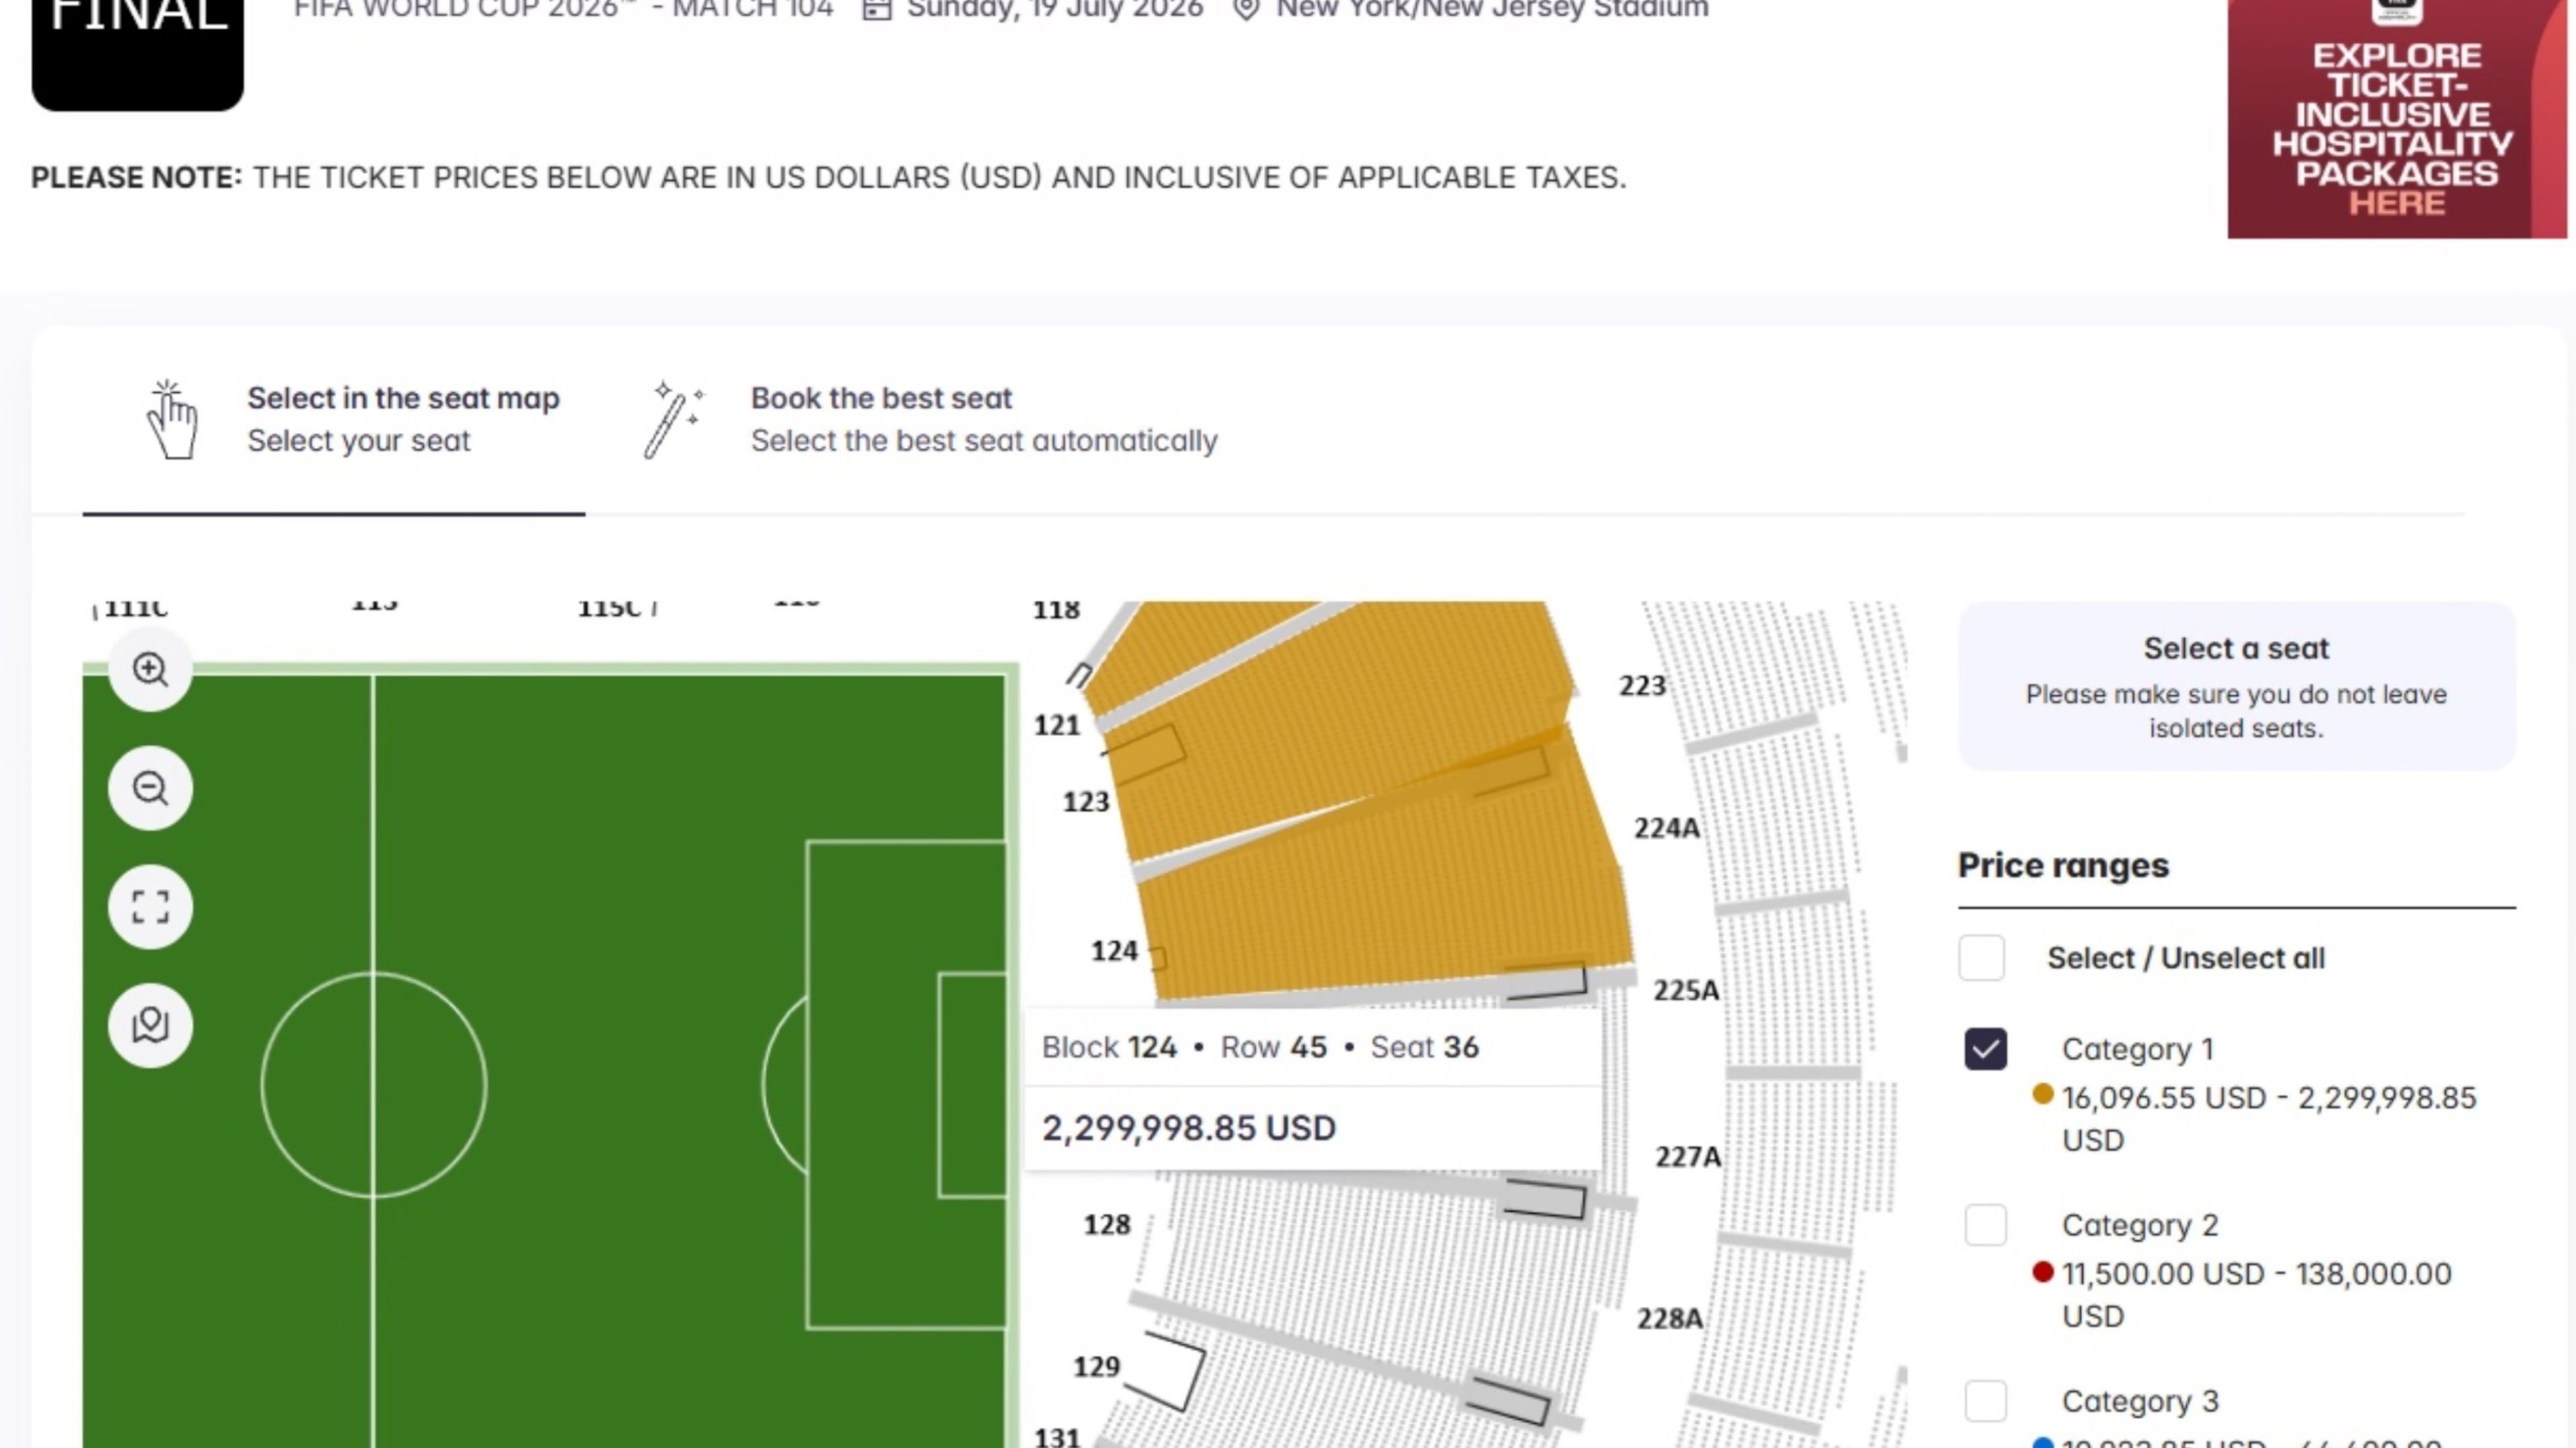Check the Category 3 price filter
This screenshot has width=2576, height=1448.
[x=1985, y=1401]
